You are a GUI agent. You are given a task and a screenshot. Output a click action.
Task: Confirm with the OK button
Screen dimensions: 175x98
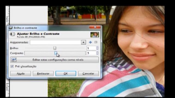point(66,73)
